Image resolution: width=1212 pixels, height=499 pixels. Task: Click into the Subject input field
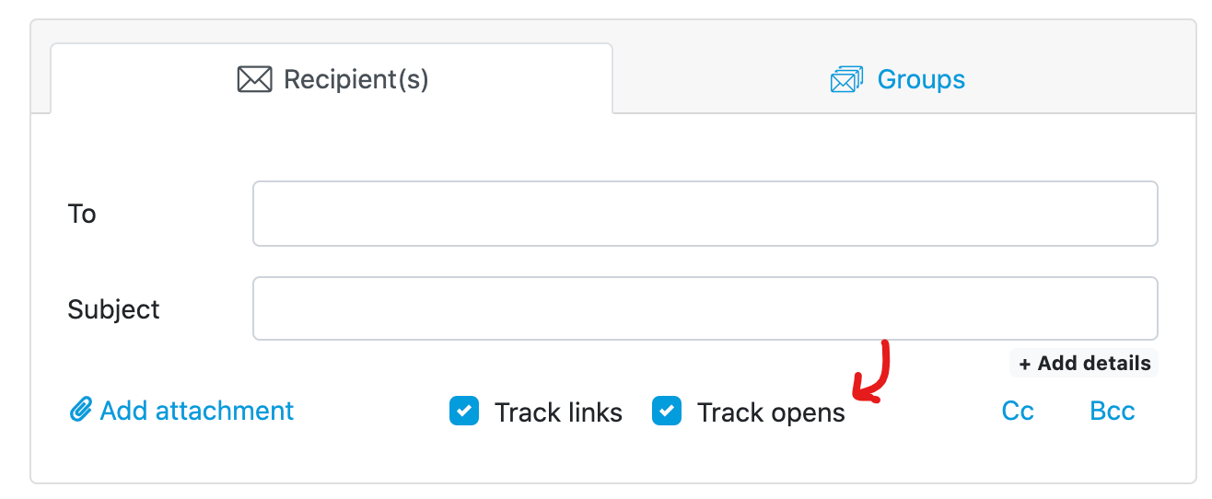pos(705,308)
